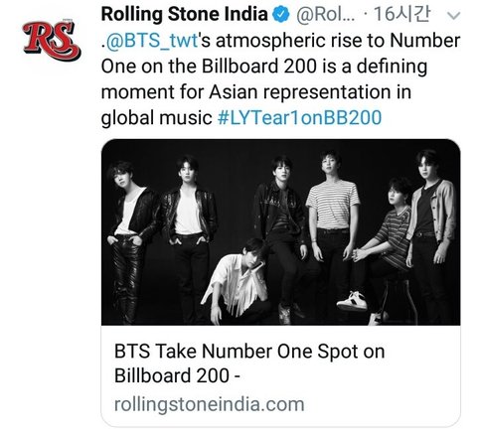Open the 'BTS Take Number One Spot' headline
The image size is (477, 436).
click(249, 352)
